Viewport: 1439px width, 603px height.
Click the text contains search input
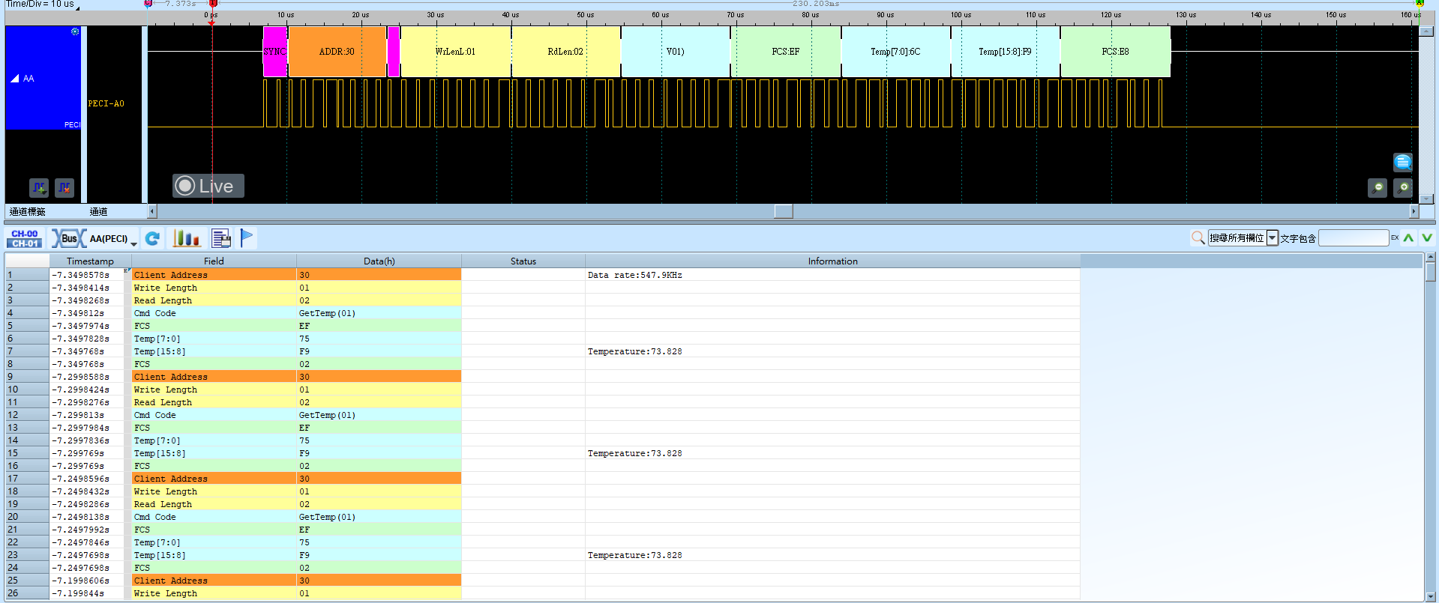[1354, 238]
